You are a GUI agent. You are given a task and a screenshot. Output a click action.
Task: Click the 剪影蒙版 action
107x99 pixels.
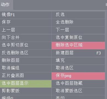[26, 91]
